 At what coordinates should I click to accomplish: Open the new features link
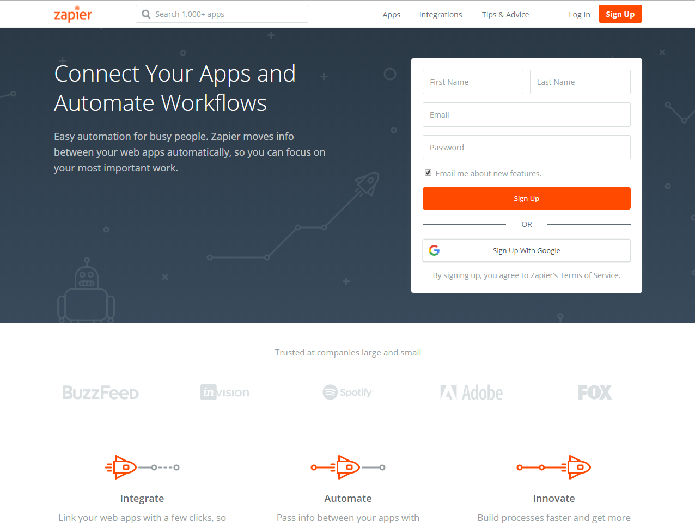pyautogui.click(x=516, y=174)
